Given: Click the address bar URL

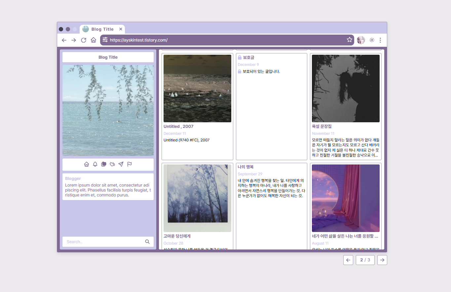Looking at the screenshot, I should point(139,40).
